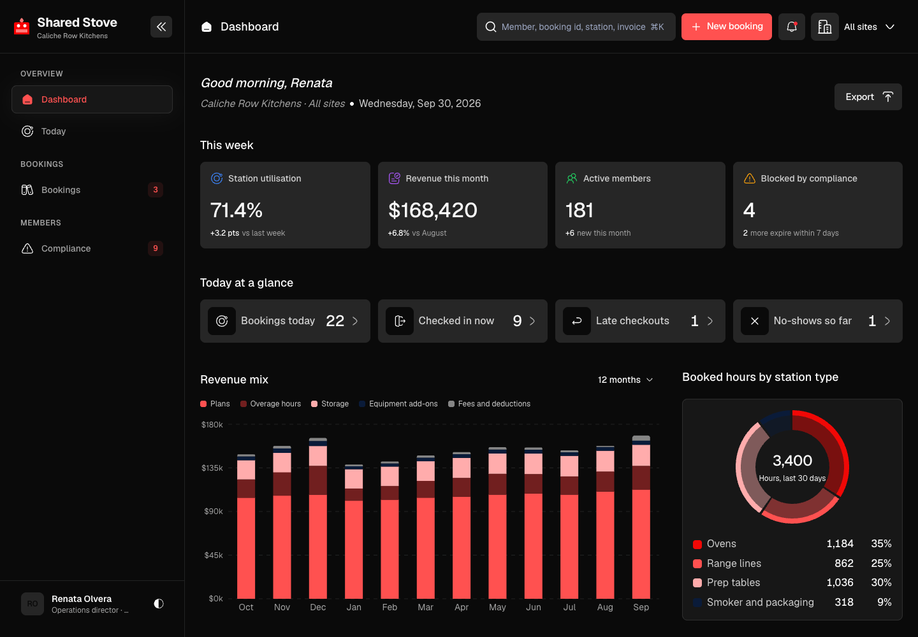Toggle Equipment add-ons legend series
The width and height of the screenshot is (918, 637).
click(398, 404)
